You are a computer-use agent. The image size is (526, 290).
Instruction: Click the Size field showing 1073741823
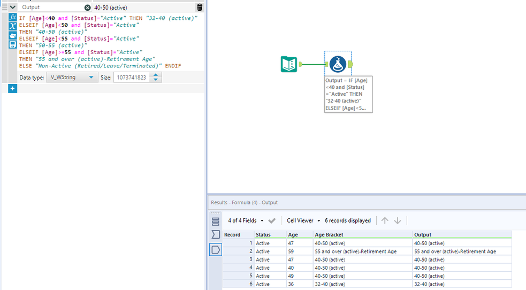pyautogui.click(x=132, y=78)
